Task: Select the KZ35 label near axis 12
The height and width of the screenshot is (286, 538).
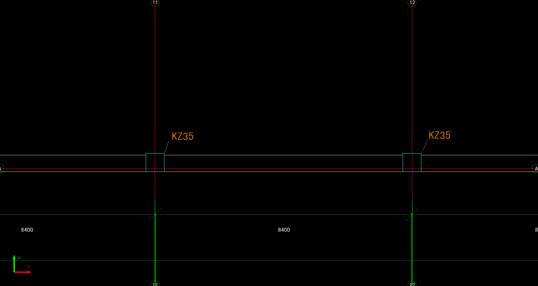Action: click(439, 135)
